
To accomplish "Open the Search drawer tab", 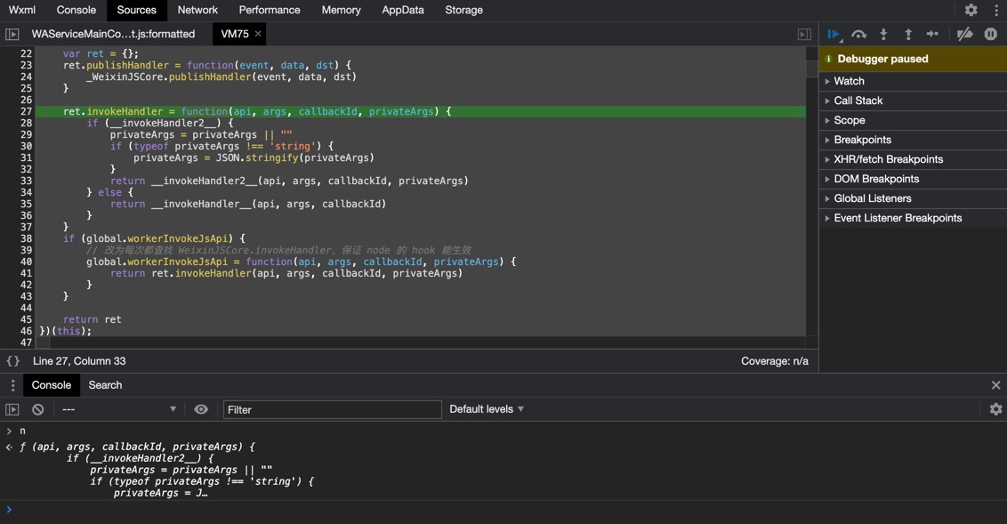I will click(105, 385).
